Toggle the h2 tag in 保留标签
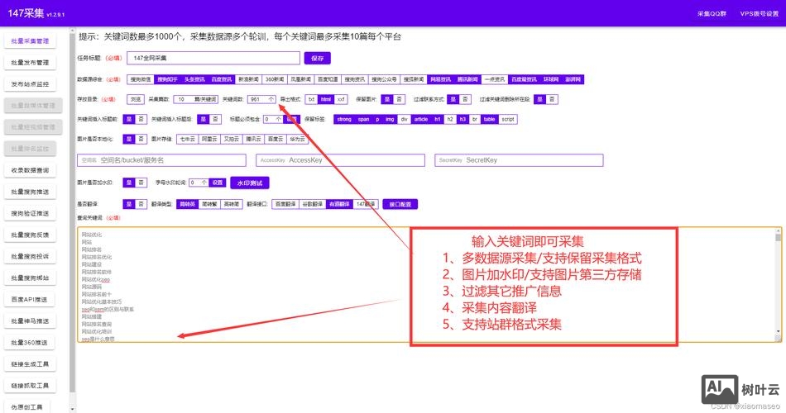Viewport: 786px width, 413px height. tap(449, 119)
